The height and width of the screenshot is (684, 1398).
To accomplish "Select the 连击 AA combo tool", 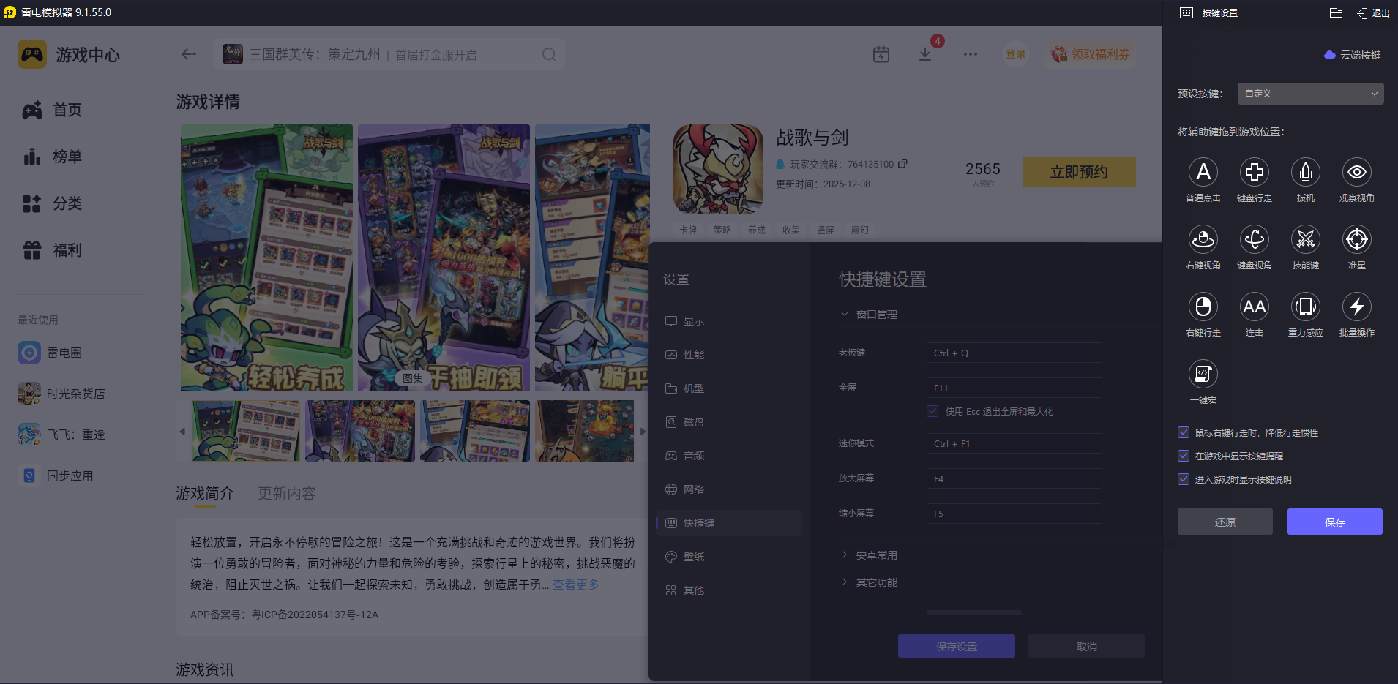I will tap(1254, 307).
